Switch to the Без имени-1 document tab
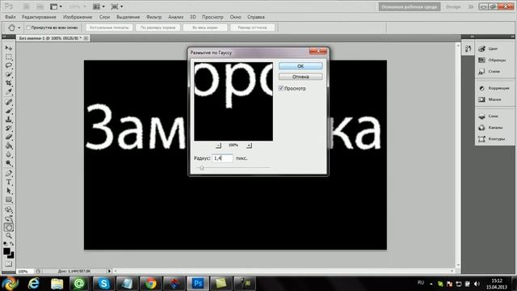This screenshot has height=291, width=517. click(x=50, y=38)
